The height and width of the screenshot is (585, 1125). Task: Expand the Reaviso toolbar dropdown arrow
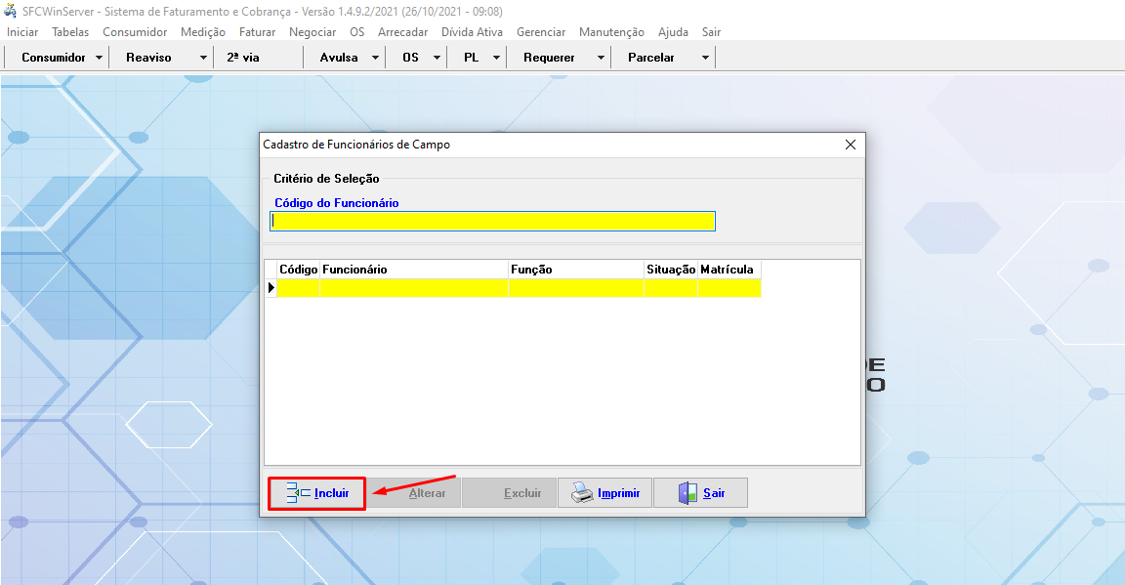tap(203, 58)
